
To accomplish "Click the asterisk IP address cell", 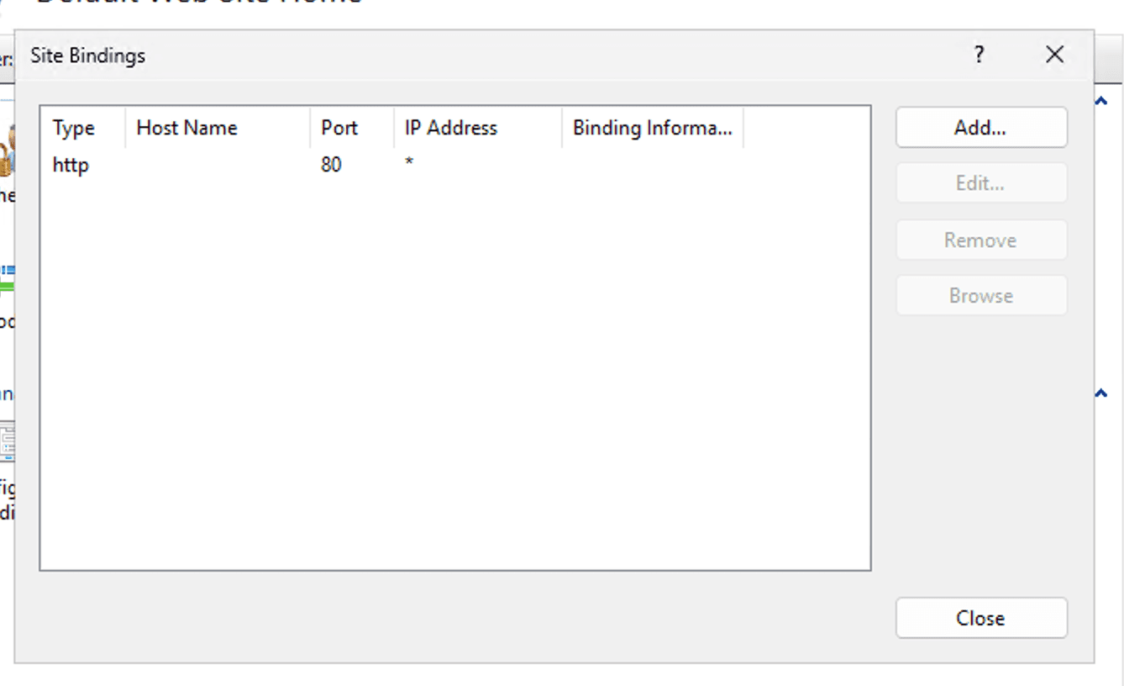I will pos(409,163).
